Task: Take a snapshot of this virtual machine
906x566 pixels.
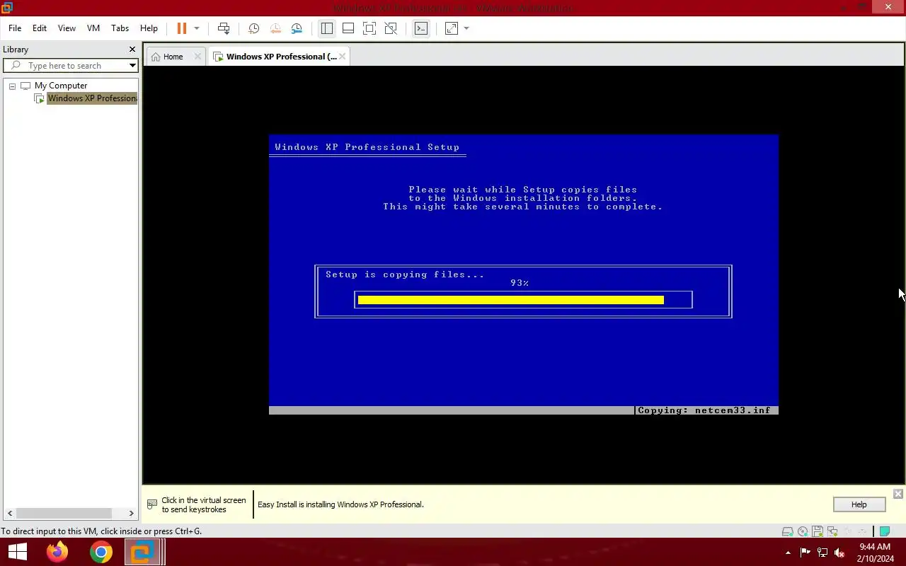Action: pos(253,28)
